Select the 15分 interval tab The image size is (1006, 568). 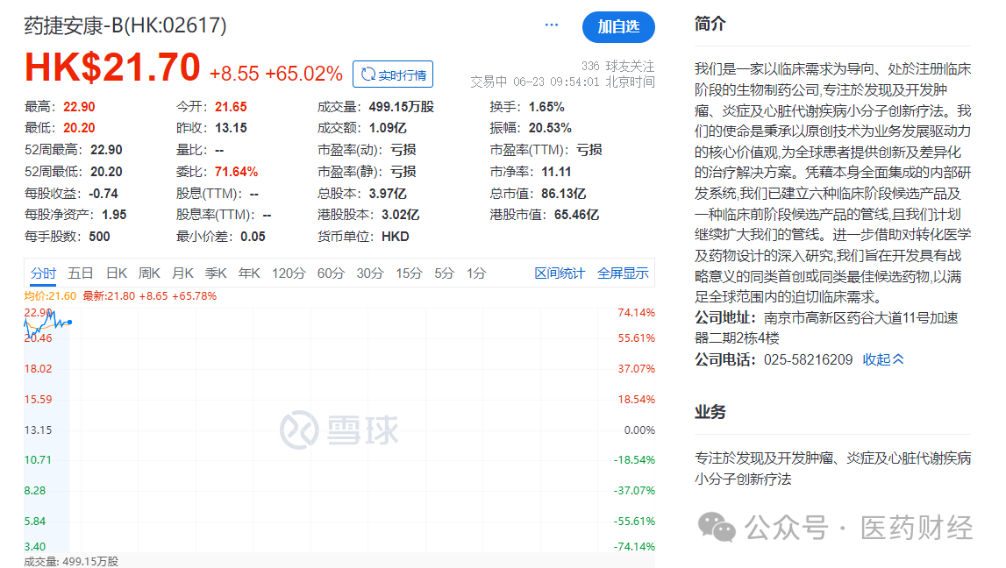pyautogui.click(x=409, y=273)
